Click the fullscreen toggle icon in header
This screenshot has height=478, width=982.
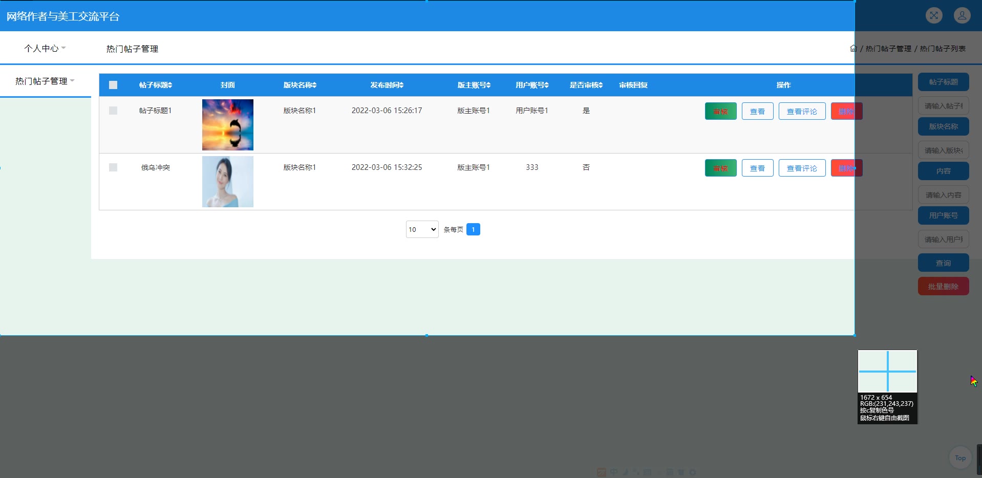tap(934, 15)
